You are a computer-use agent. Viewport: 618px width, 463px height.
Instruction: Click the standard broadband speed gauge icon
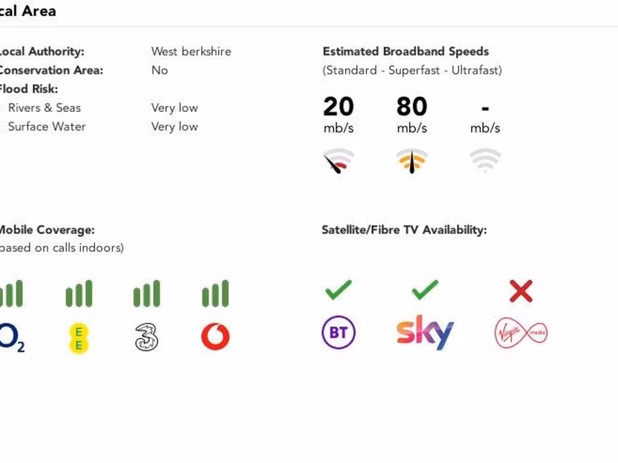[339, 161]
